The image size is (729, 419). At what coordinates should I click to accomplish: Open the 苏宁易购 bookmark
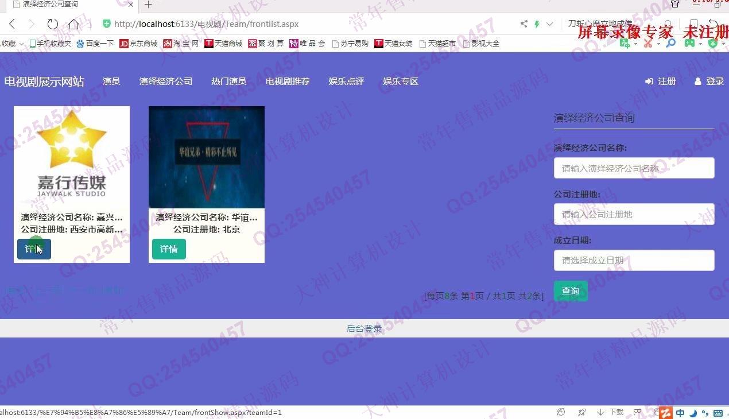[x=350, y=43]
